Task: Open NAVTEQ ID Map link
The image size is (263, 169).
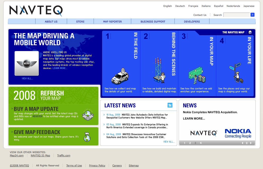Action: pyautogui.click(x=40, y=156)
